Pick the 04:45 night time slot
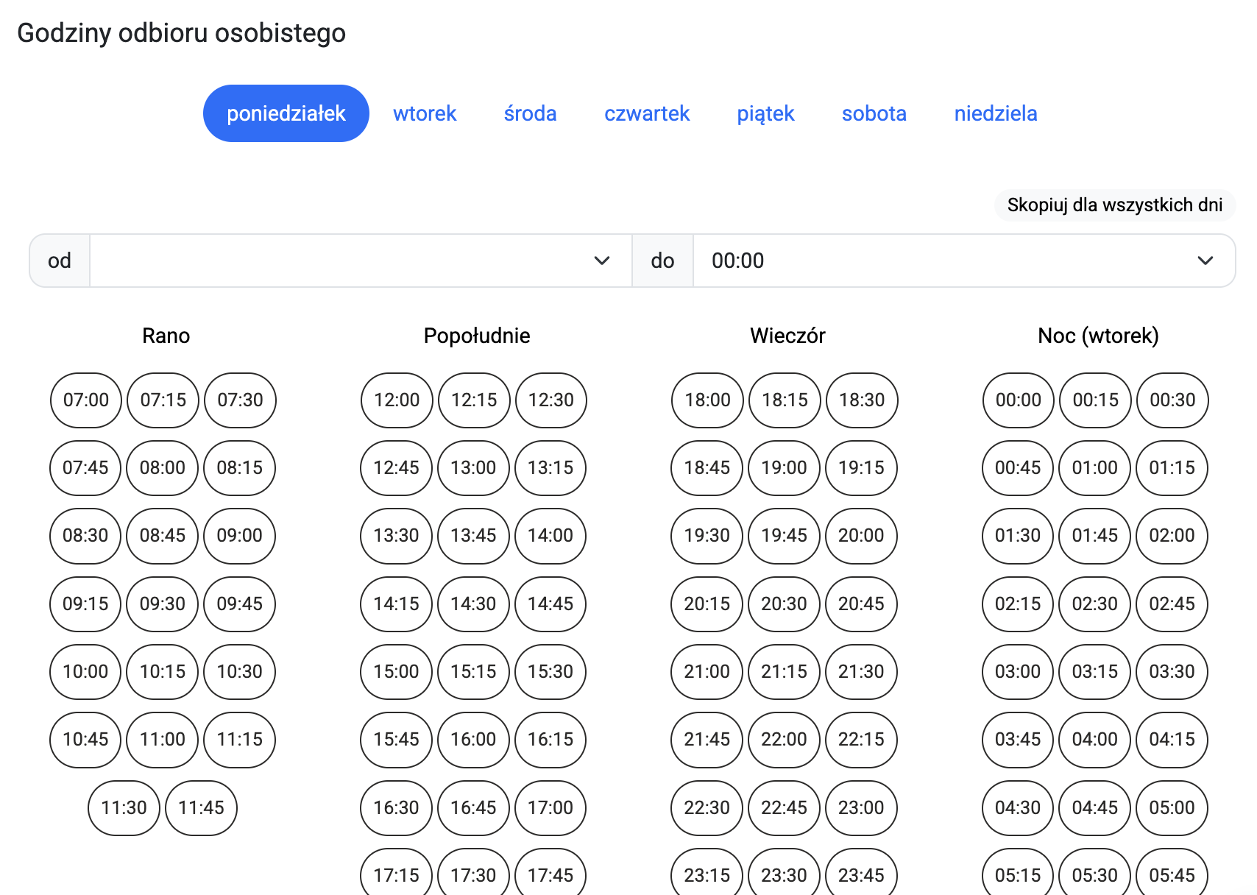This screenshot has height=895, width=1257. (x=1095, y=808)
